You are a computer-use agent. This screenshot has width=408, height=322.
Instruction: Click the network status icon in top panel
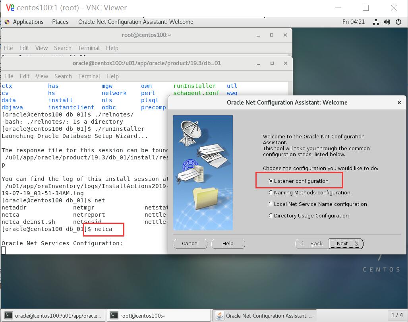pyautogui.click(x=376, y=22)
